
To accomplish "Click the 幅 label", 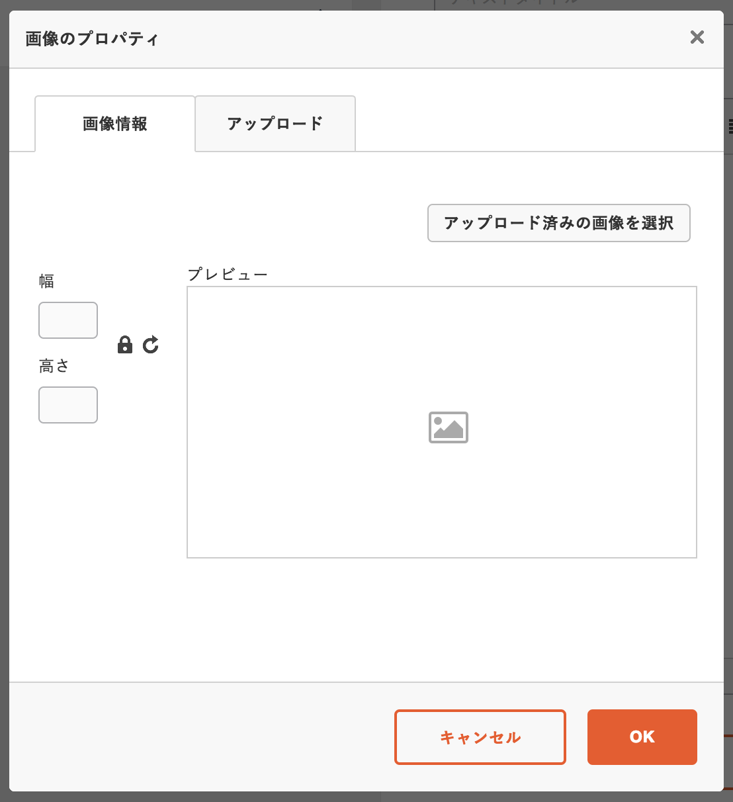I will [46, 281].
